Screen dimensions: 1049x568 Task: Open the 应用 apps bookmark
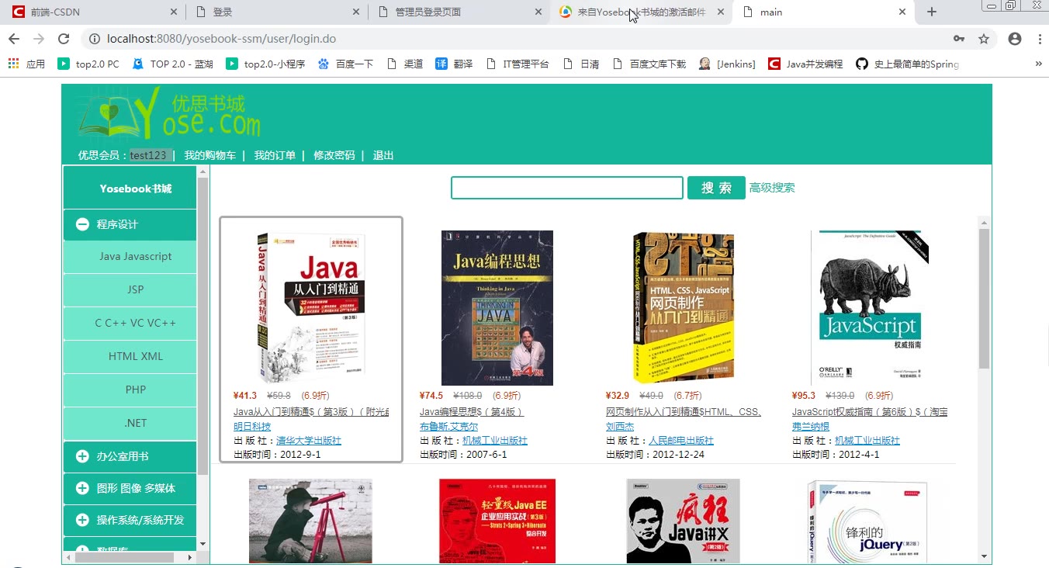tap(27, 64)
